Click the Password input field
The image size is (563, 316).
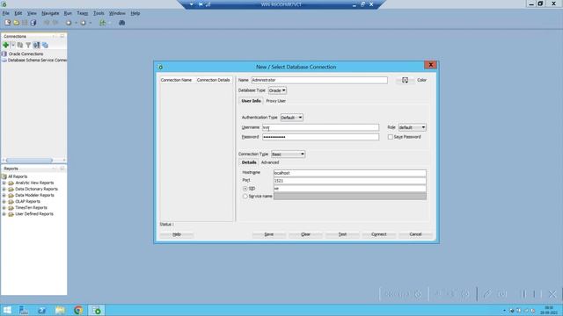(x=320, y=137)
